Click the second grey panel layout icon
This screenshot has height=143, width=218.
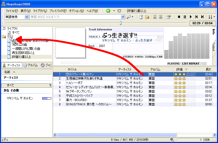coord(161,17)
